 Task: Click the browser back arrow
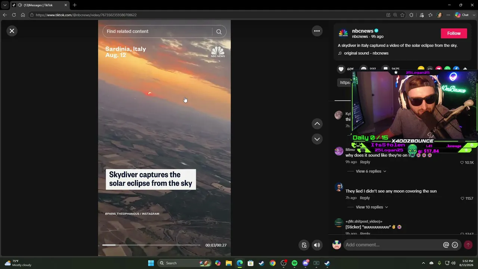coord(5,15)
